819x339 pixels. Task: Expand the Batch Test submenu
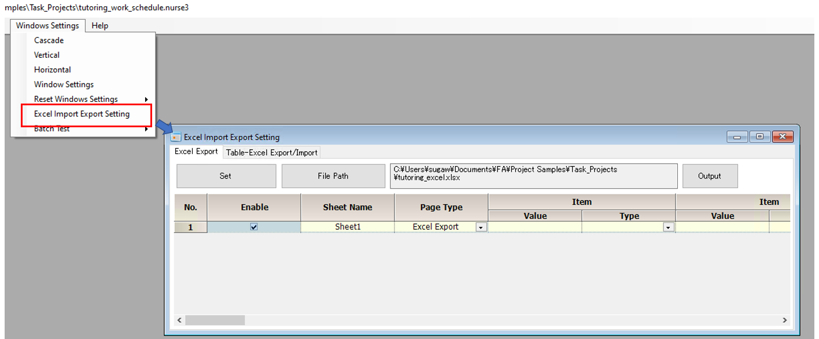(51, 128)
